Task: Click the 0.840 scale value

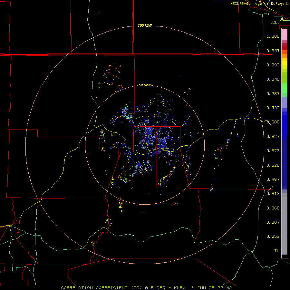Action: 273,79
